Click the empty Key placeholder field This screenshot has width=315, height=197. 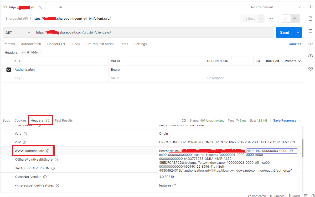click(x=60, y=78)
